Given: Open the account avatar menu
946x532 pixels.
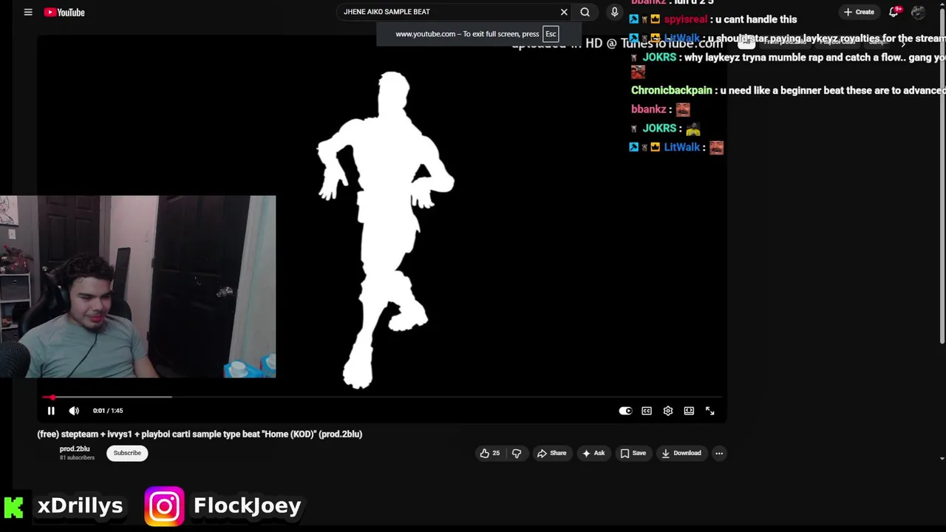Looking at the screenshot, I should point(919,12).
